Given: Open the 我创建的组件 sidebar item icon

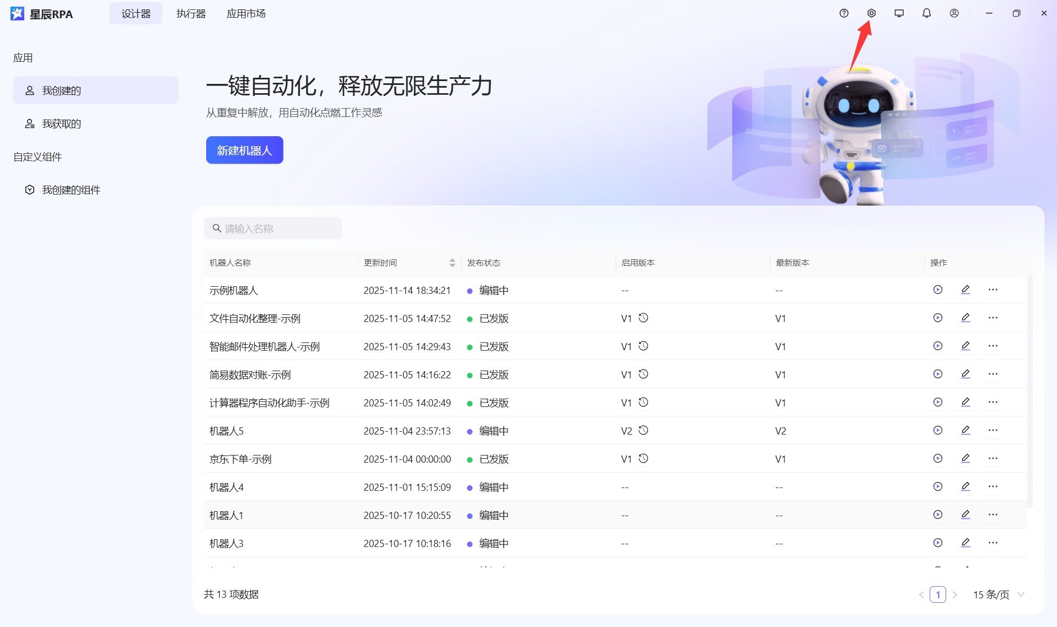Looking at the screenshot, I should pos(29,189).
